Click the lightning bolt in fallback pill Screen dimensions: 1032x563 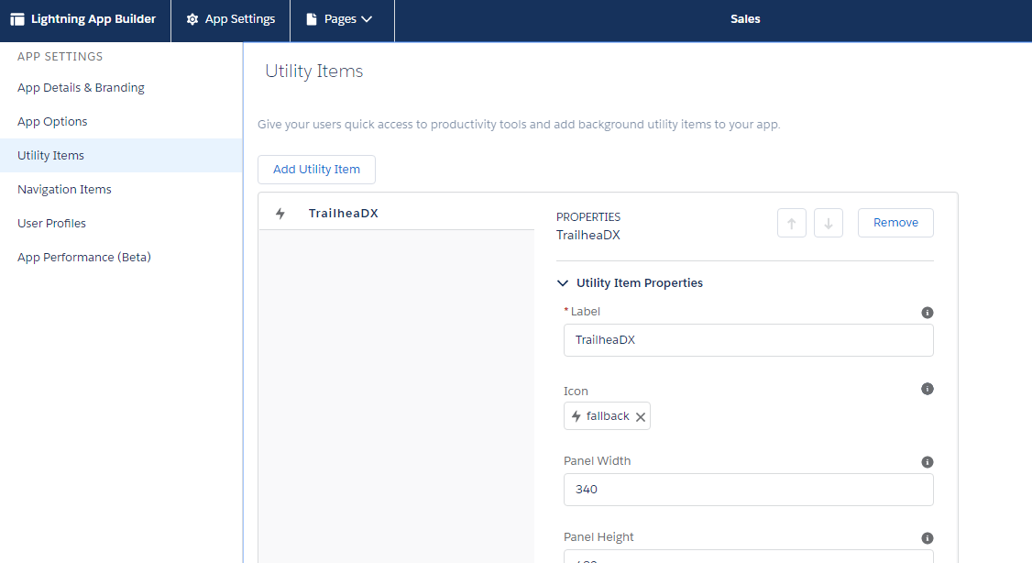pyautogui.click(x=576, y=416)
